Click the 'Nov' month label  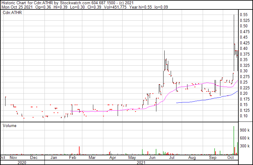(13, 157)
